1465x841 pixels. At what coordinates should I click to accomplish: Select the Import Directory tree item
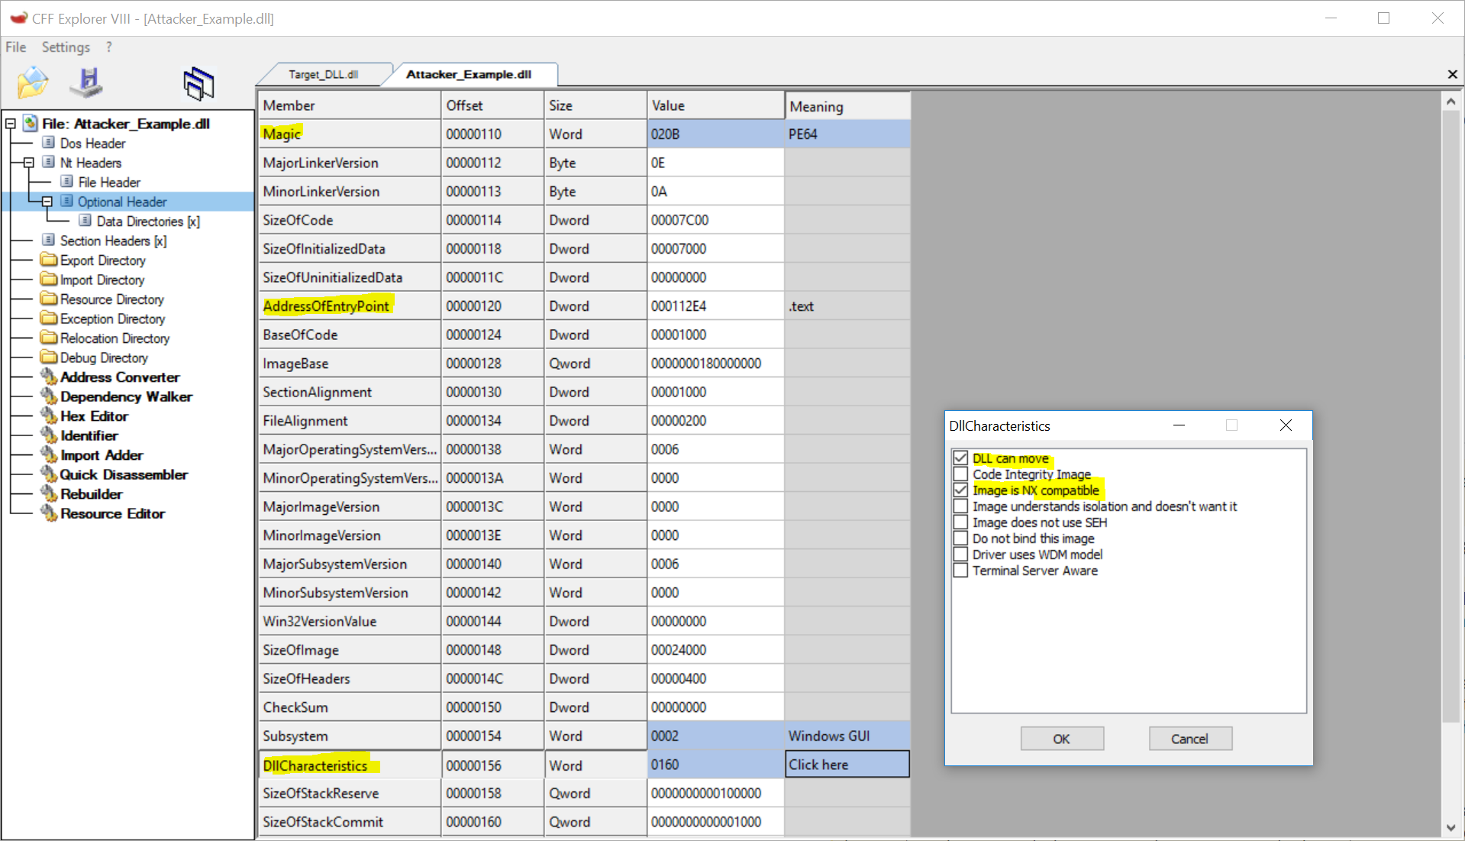[x=102, y=280]
